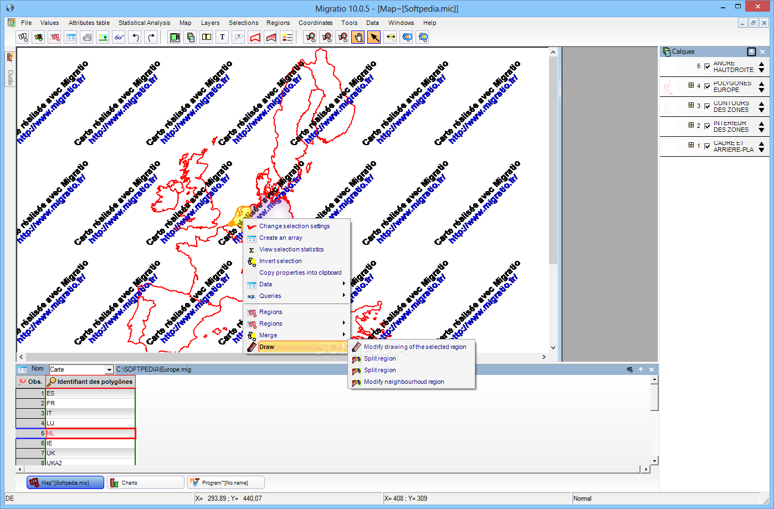Toggle POLYGONES EUROPE layer visibility checkbox
Screen dimensions: 774x509
click(x=707, y=86)
